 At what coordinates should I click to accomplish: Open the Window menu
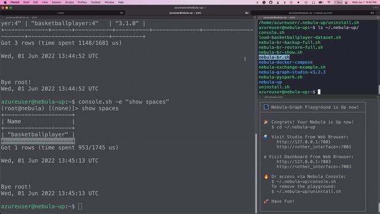tap(109, 2)
